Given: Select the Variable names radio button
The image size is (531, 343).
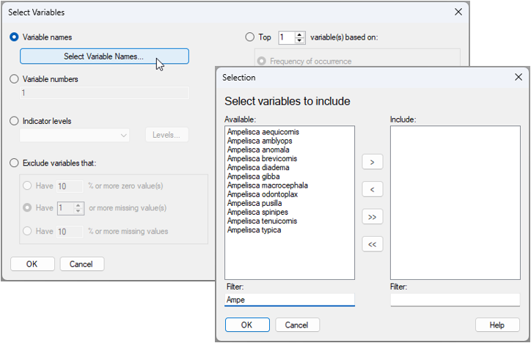Looking at the screenshot, I should point(15,37).
